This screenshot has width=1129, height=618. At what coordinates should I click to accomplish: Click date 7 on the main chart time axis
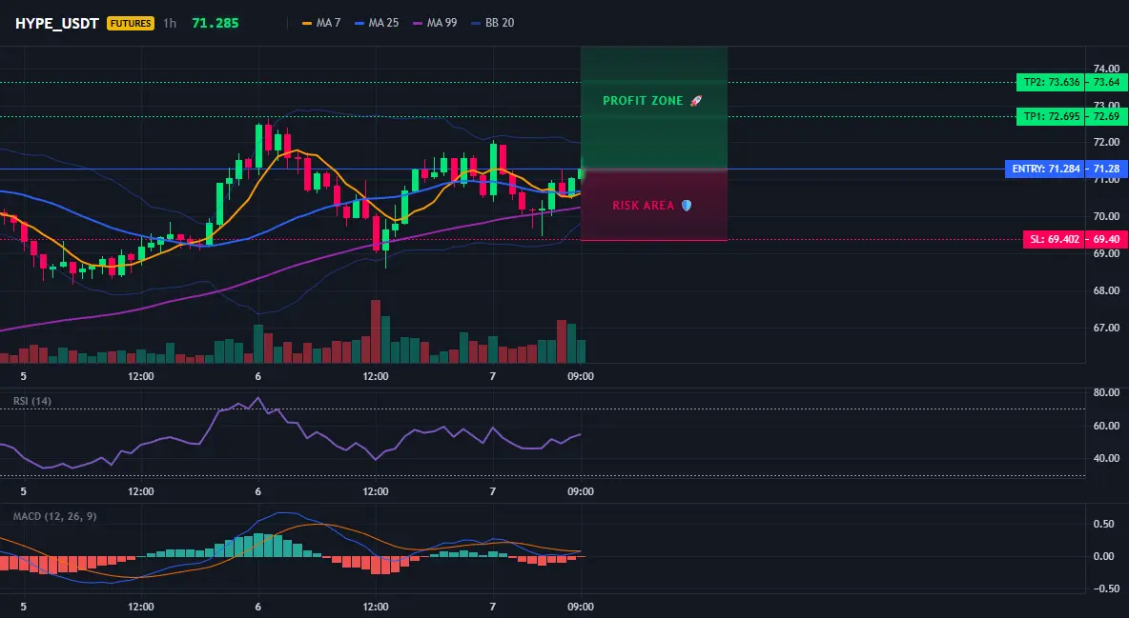(492, 376)
